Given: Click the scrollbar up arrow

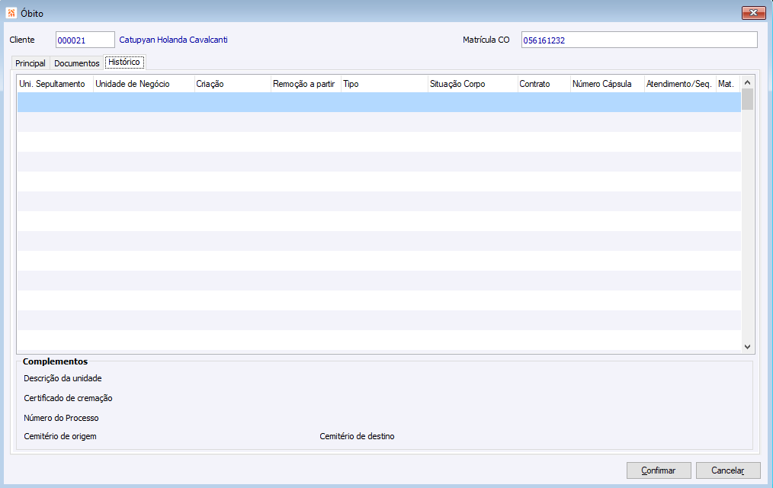Looking at the screenshot, I should pos(747,82).
